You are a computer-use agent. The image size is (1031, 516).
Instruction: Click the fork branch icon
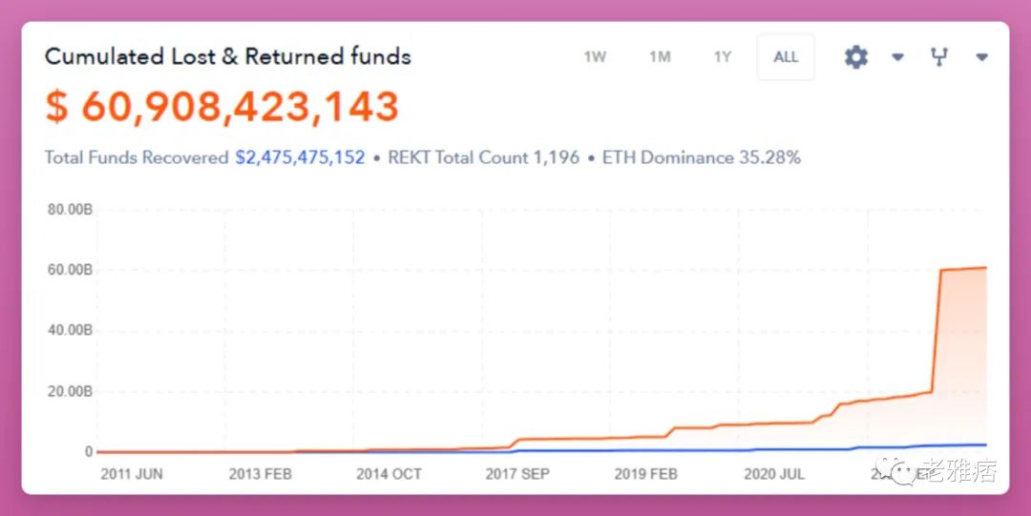click(939, 57)
